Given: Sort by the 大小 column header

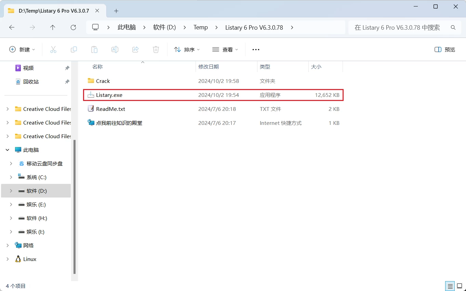Looking at the screenshot, I should [x=316, y=67].
